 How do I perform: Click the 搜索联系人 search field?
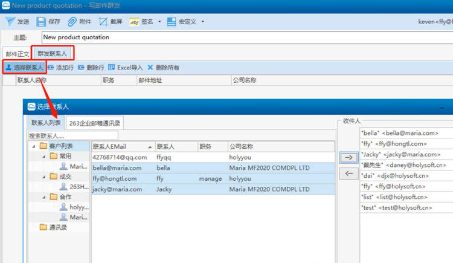click(72, 135)
